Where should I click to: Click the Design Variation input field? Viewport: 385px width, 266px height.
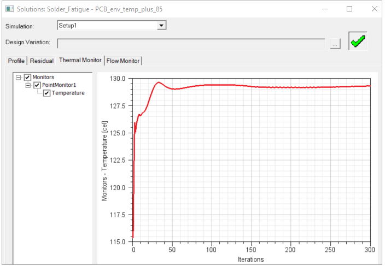[191, 44]
